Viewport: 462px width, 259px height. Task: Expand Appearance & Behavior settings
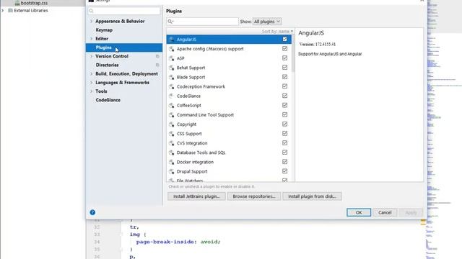click(92, 21)
